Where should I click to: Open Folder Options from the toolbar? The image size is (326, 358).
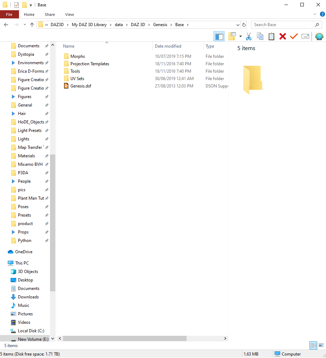(232, 36)
